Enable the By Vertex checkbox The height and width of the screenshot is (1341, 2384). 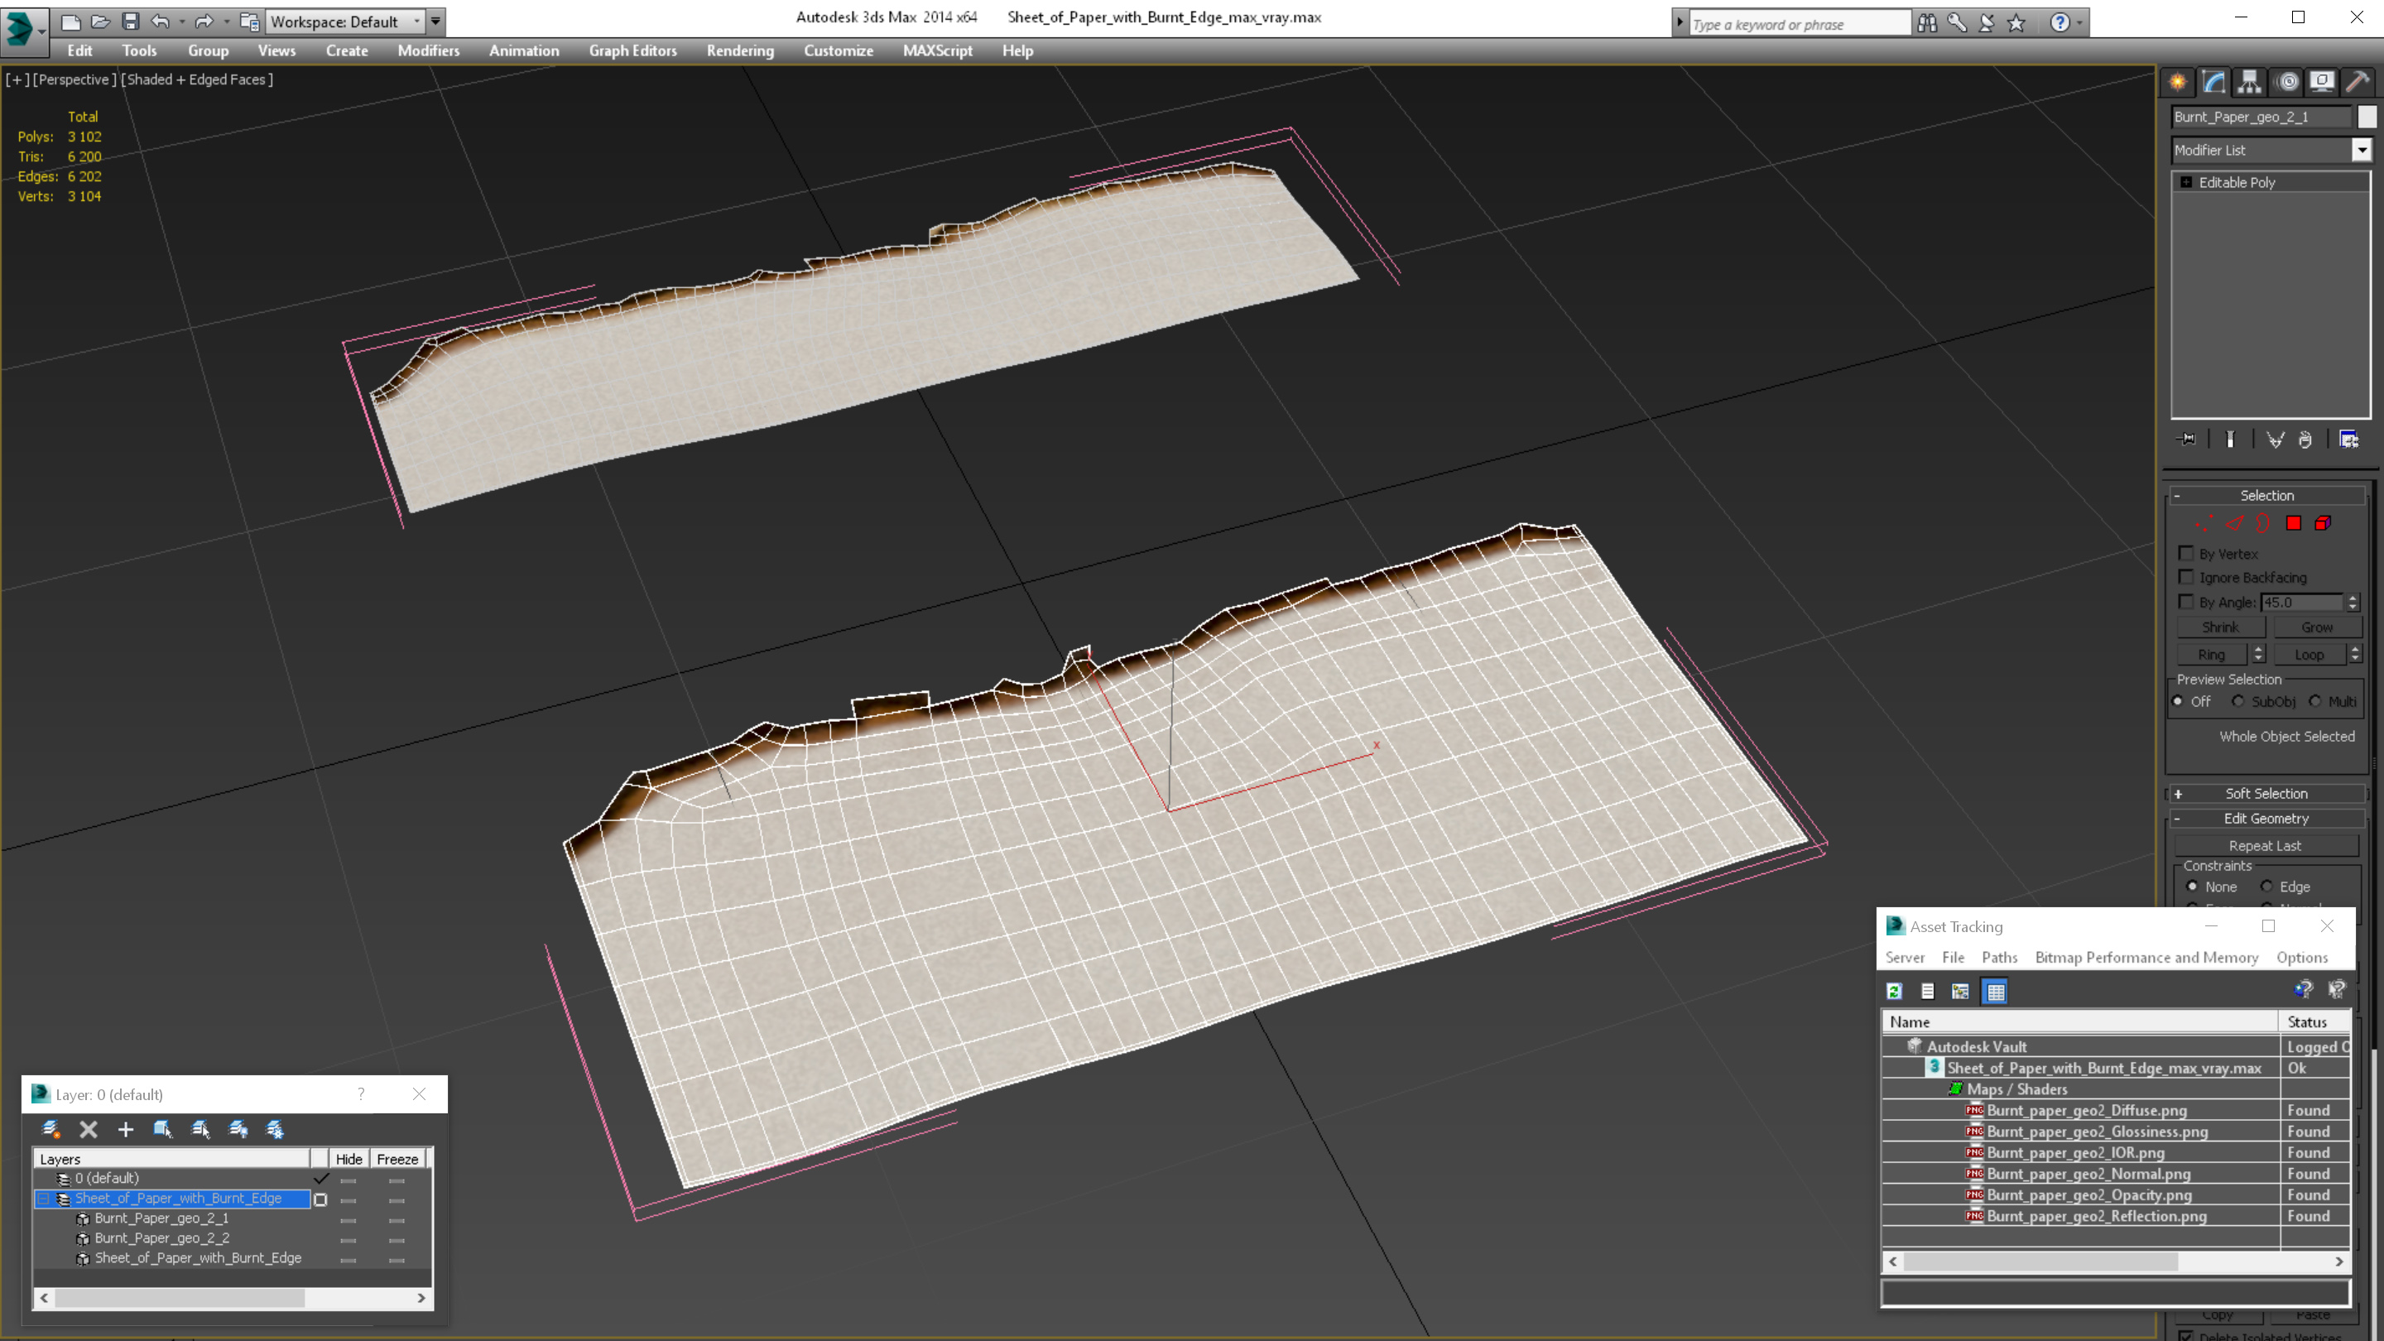pyautogui.click(x=2186, y=554)
